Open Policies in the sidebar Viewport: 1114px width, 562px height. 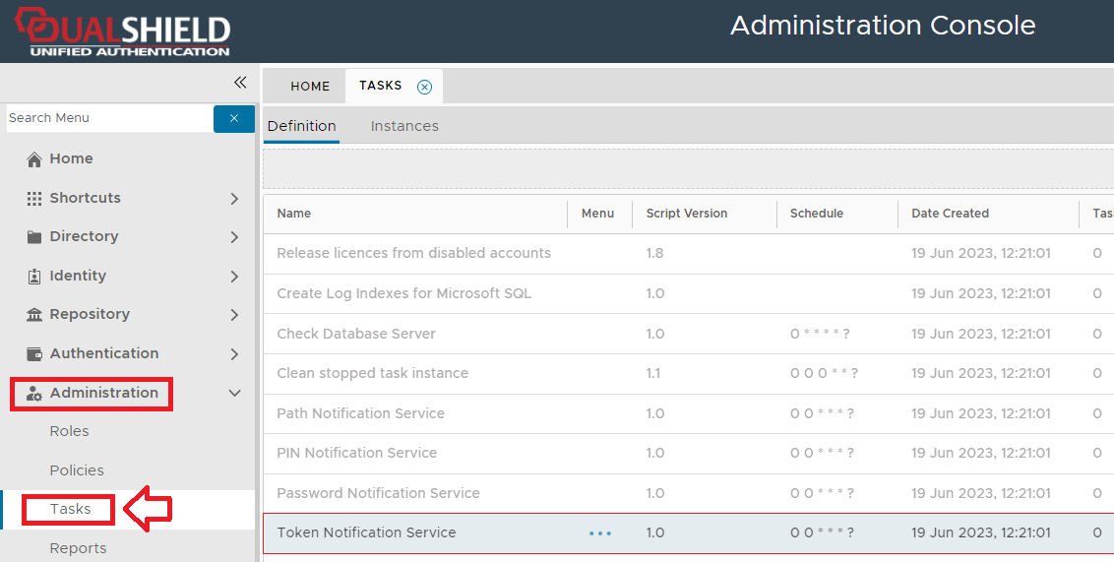77,470
